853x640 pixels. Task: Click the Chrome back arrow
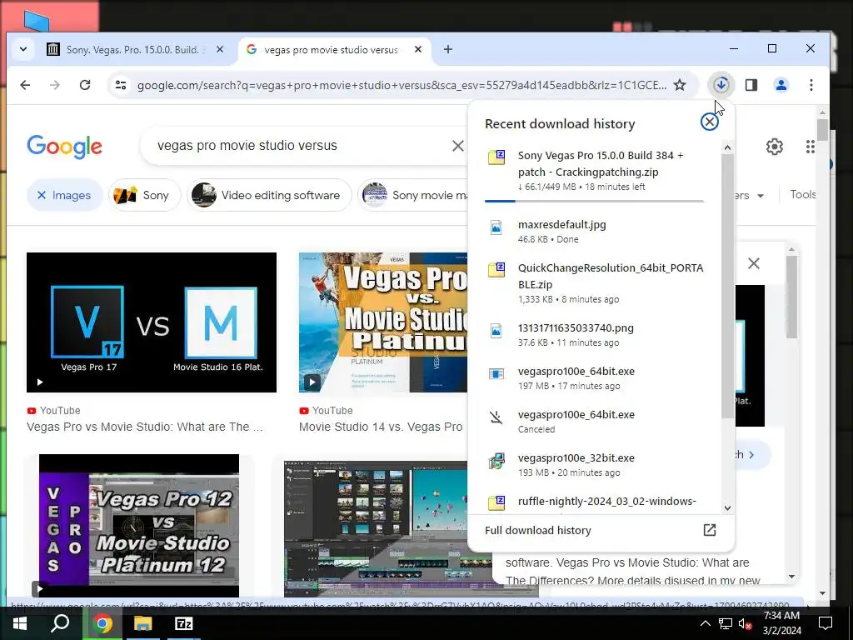(x=25, y=85)
